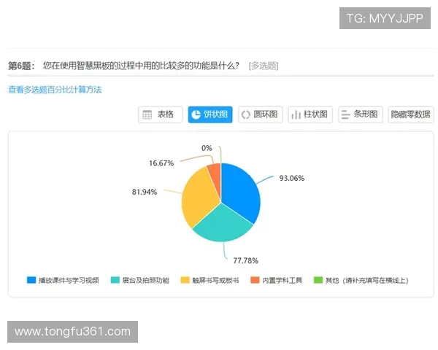Click the 第6题 question title text
The image size is (438, 350).
[x=123, y=66]
